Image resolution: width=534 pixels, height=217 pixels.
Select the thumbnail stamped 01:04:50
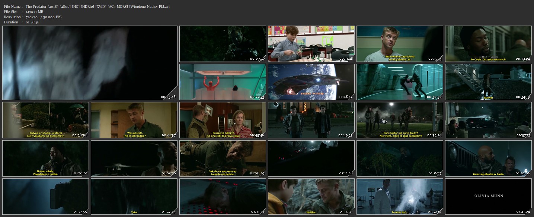click(x=134, y=158)
